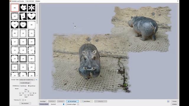Image resolution: width=189 pixels, height=106 pixels.
Task: Open the Drucker / Datei printer dropdown
Action: coord(27,80)
